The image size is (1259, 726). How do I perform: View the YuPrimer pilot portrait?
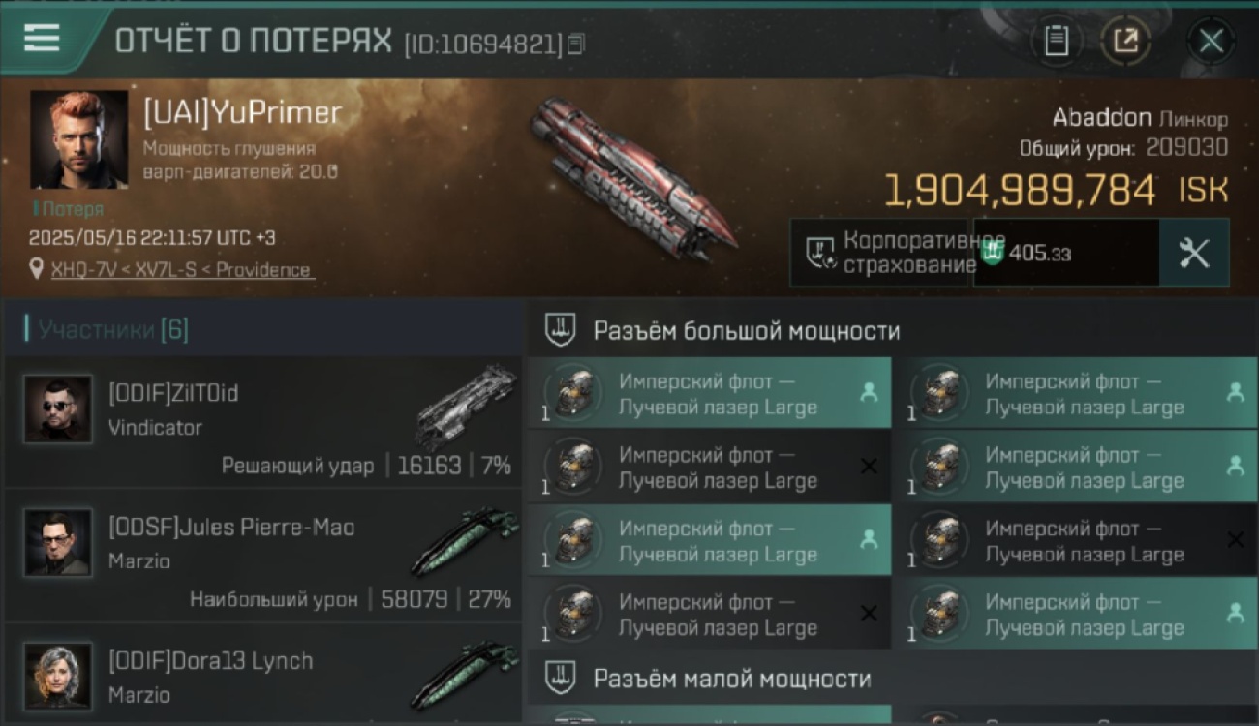(x=78, y=139)
